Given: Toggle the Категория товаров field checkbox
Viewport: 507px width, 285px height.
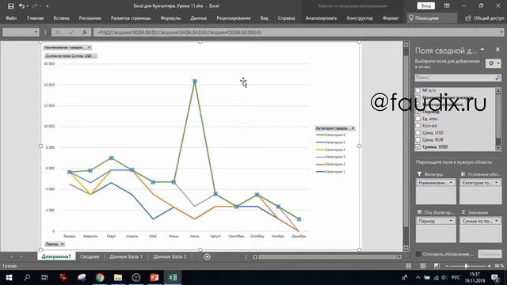Looking at the screenshot, I should pos(418,104).
